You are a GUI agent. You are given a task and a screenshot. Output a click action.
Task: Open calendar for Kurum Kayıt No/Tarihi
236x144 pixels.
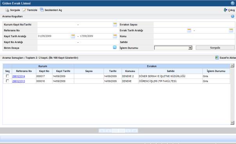coord(115,24)
